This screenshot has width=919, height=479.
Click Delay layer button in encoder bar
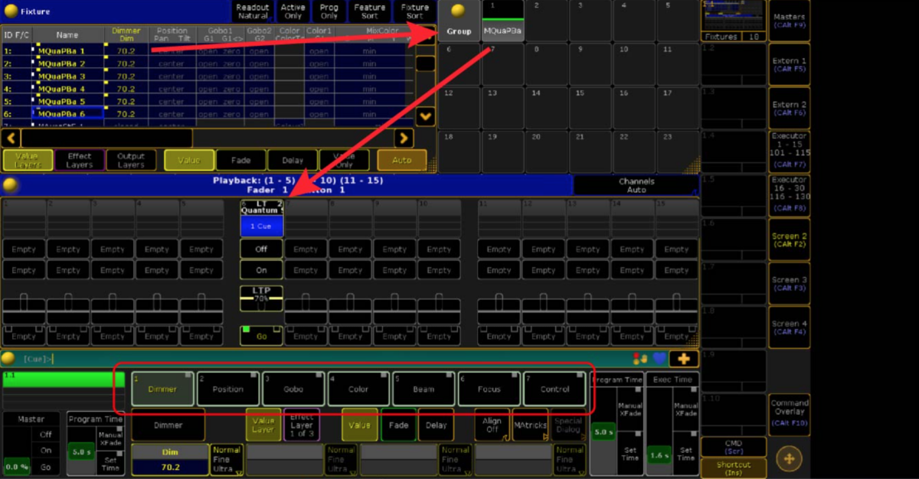pos(436,425)
